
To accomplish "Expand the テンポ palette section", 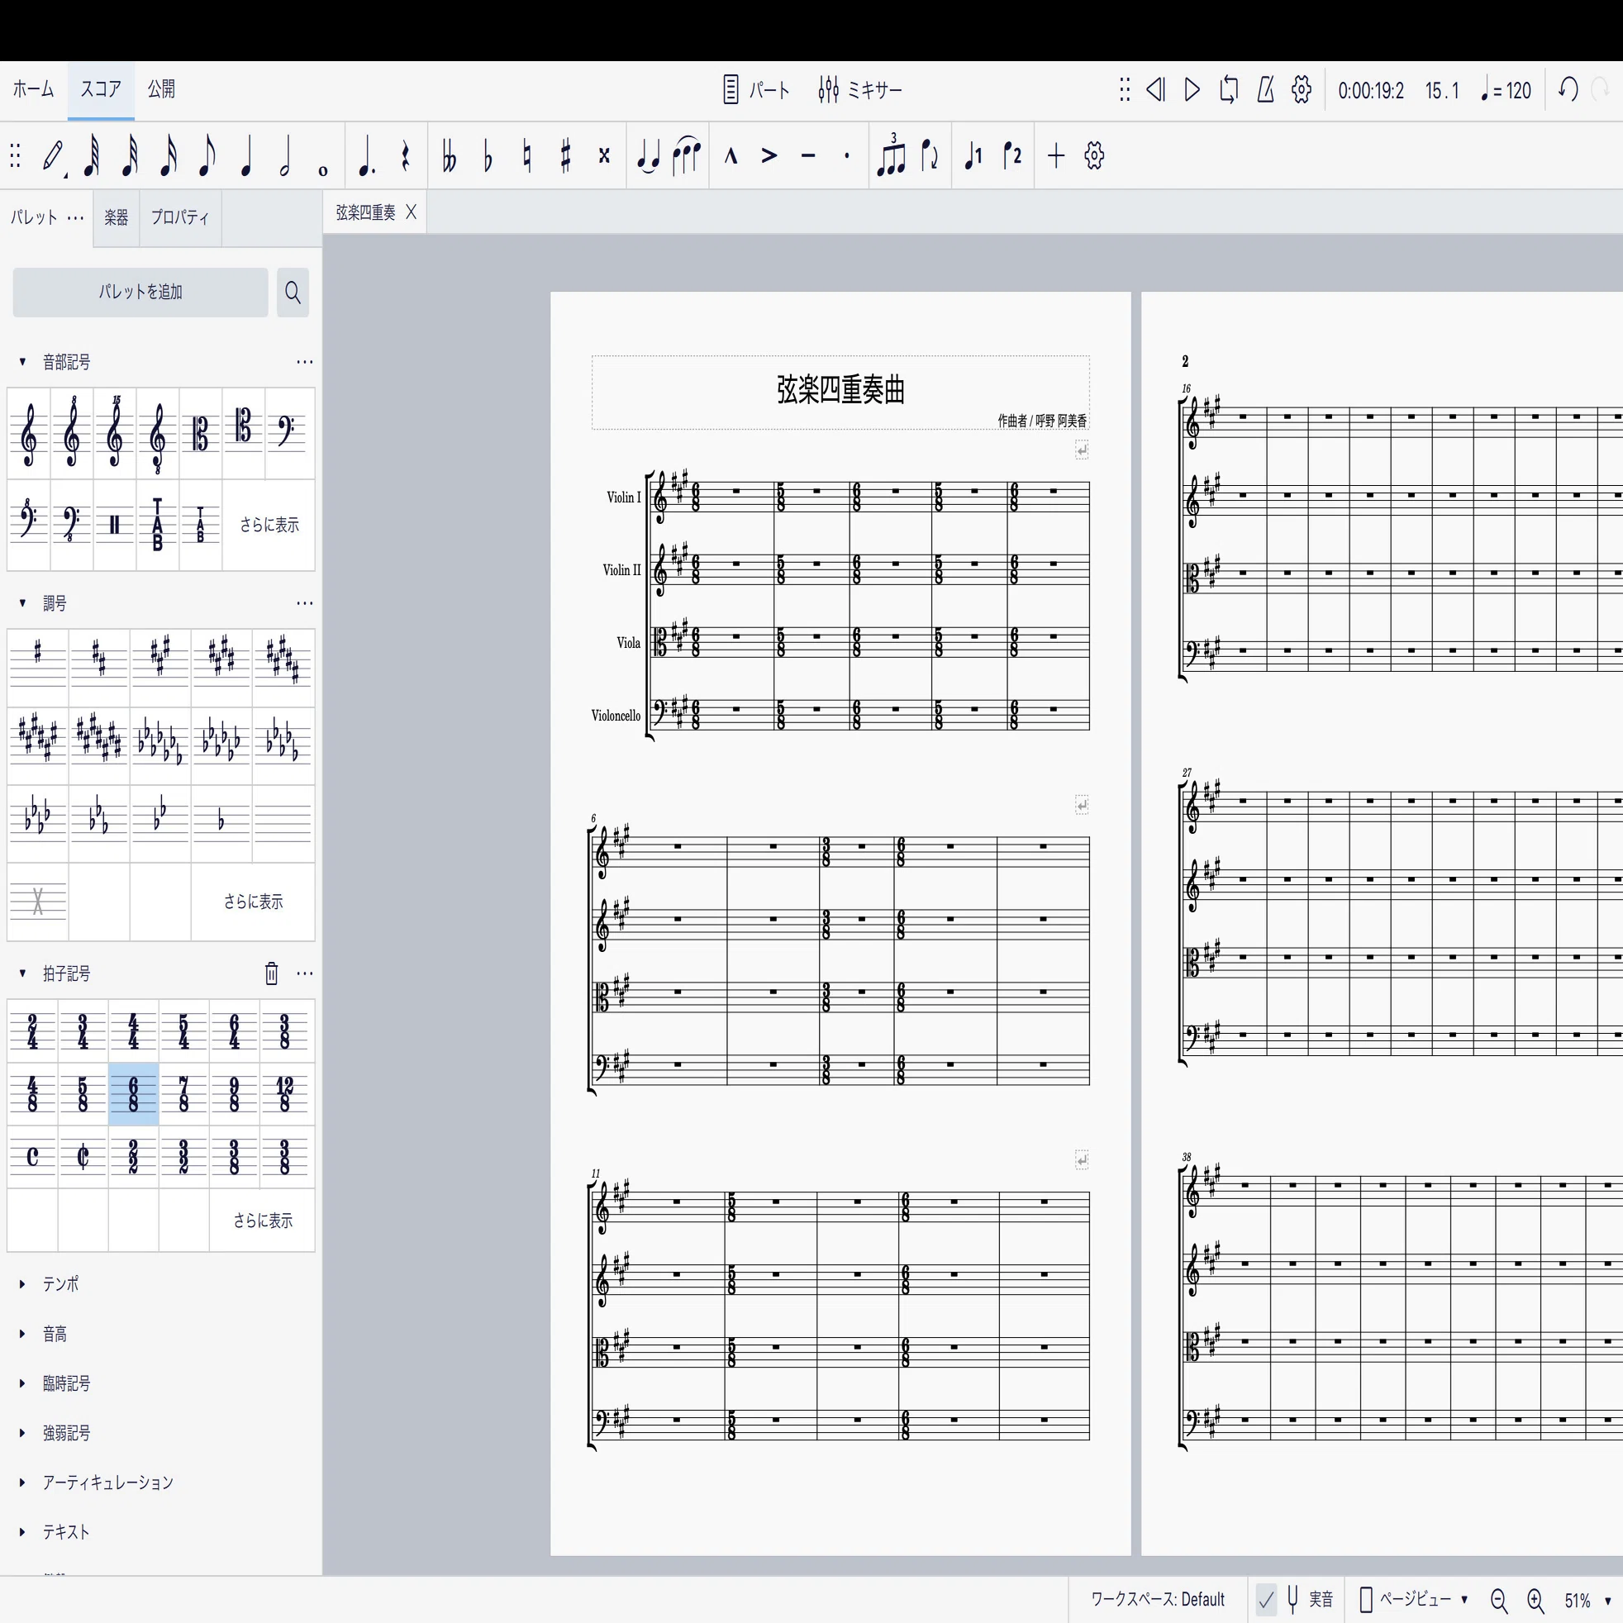I will point(60,1283).
